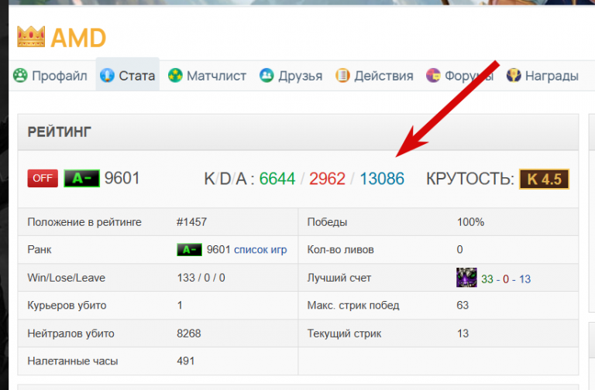Viewport: 595px width, 390px height.
Task: Click the blue Стата tab icon
Action: 107,75
